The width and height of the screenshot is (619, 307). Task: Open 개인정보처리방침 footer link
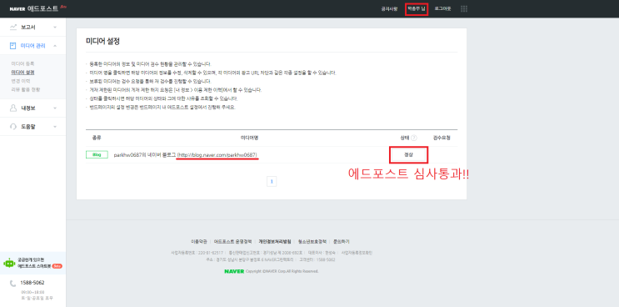click(275, 241)
